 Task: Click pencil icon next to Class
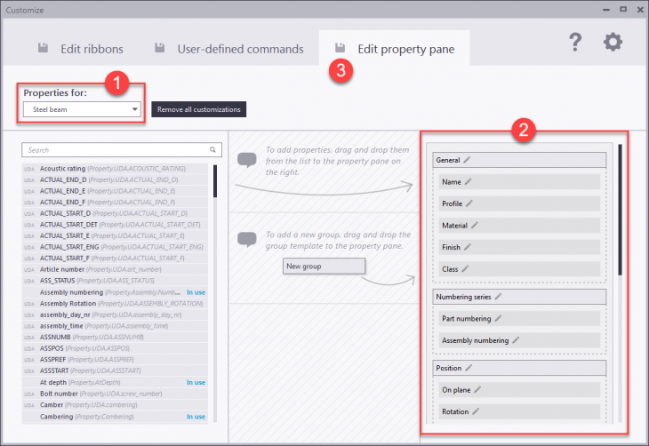point(465,269)
